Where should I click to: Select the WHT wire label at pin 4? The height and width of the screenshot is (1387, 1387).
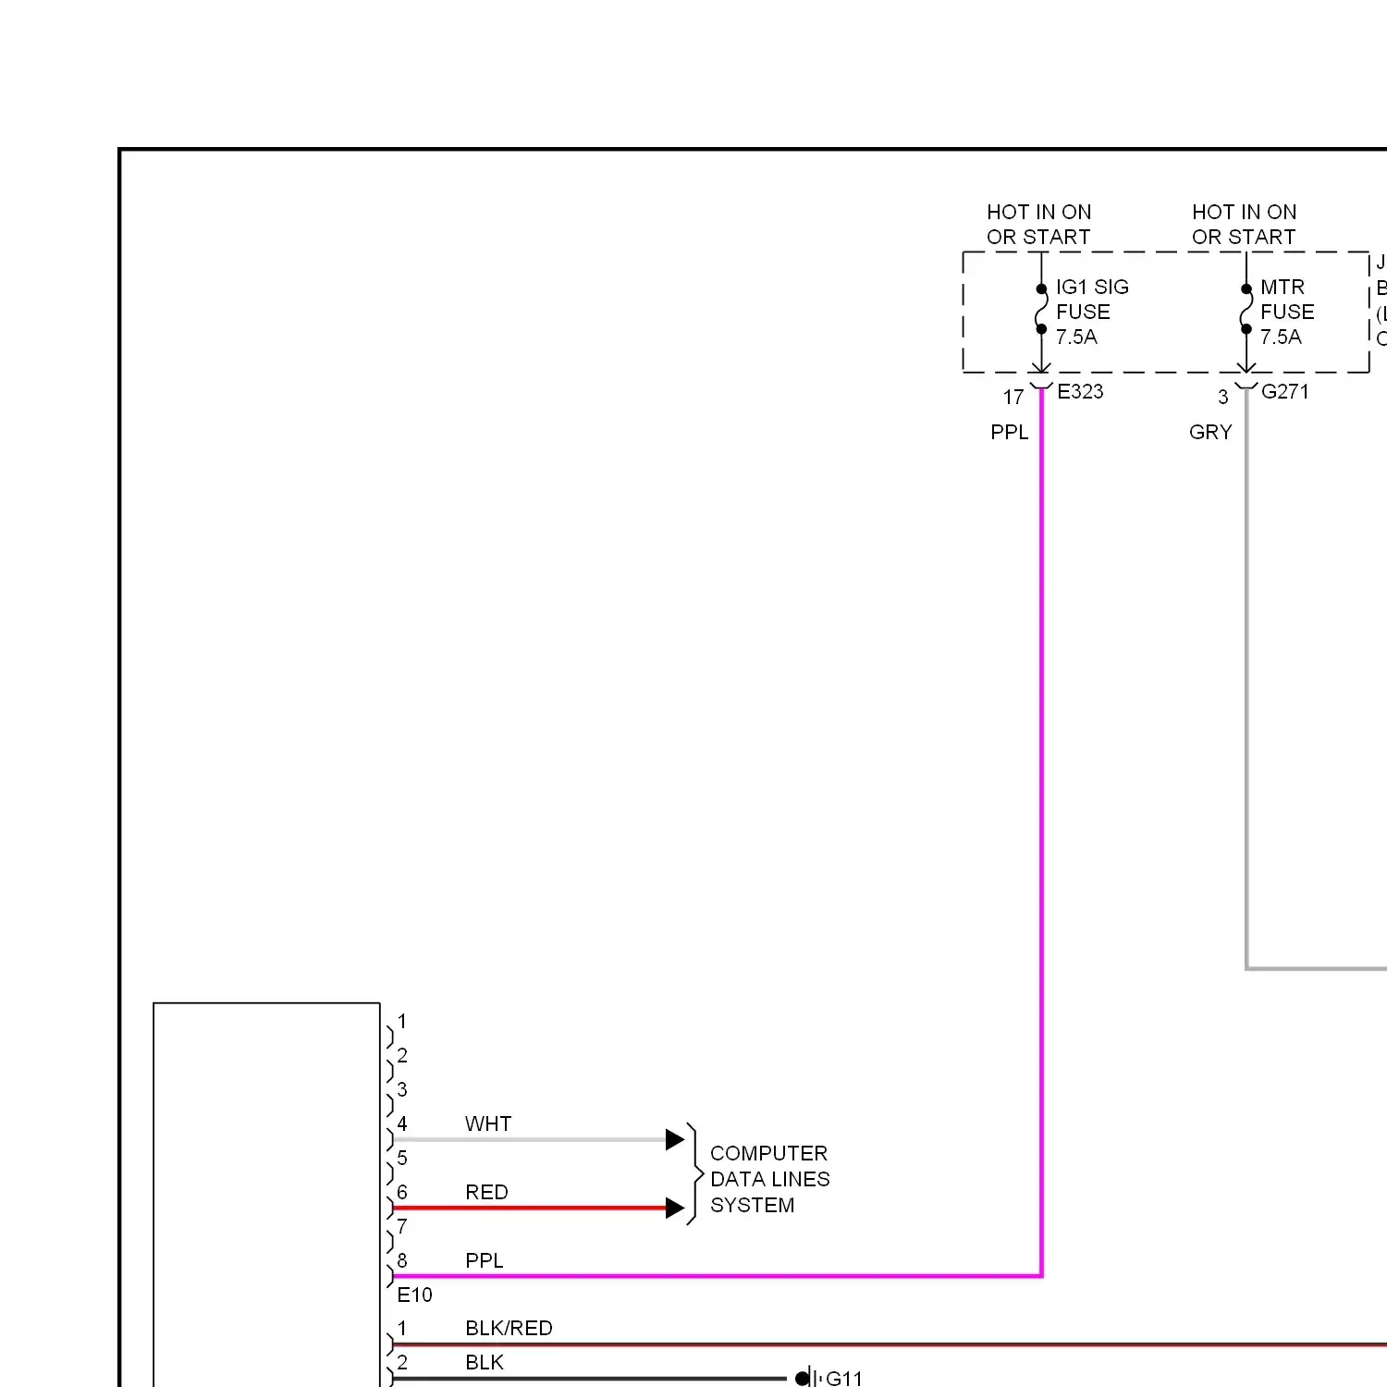pos(488,1123)
